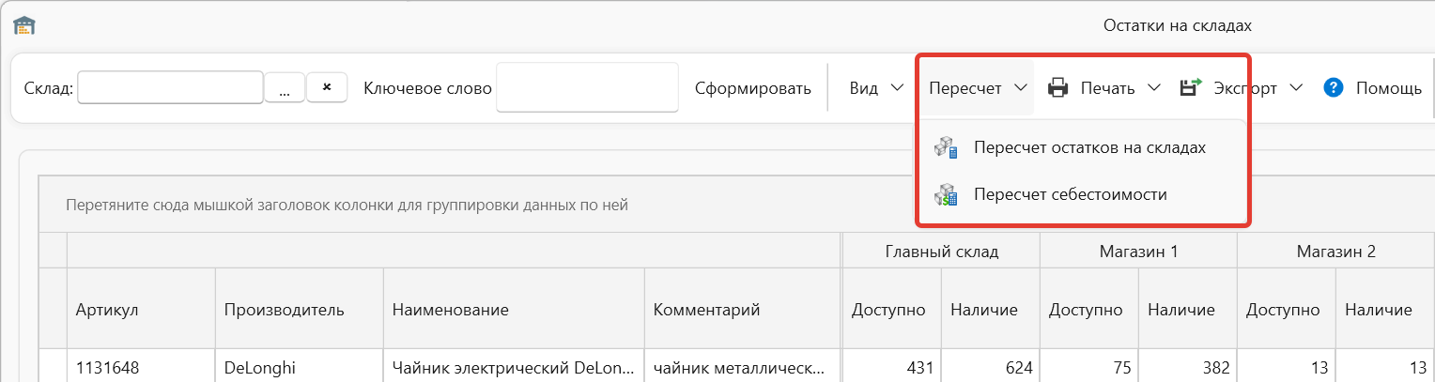Image resolution: width=1435 pixels, height=382 pixels.
Task: Expand the Печать dropdown arrow
Action: (1156, 88)
